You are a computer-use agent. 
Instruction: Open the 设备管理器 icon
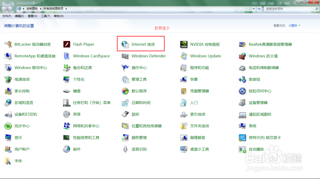click(242, 103)
